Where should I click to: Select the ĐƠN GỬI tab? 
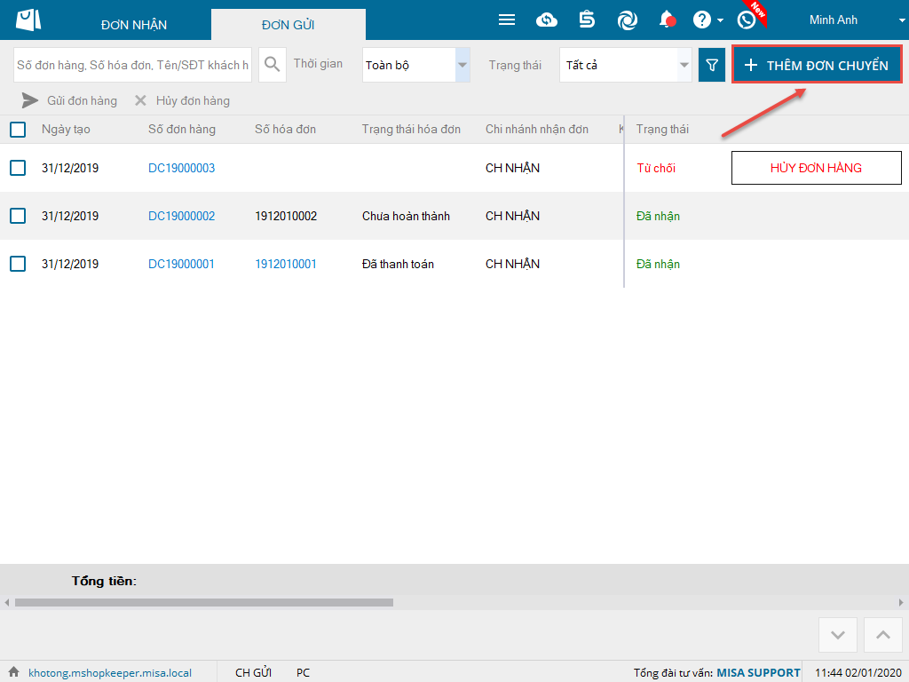[288, 25]
